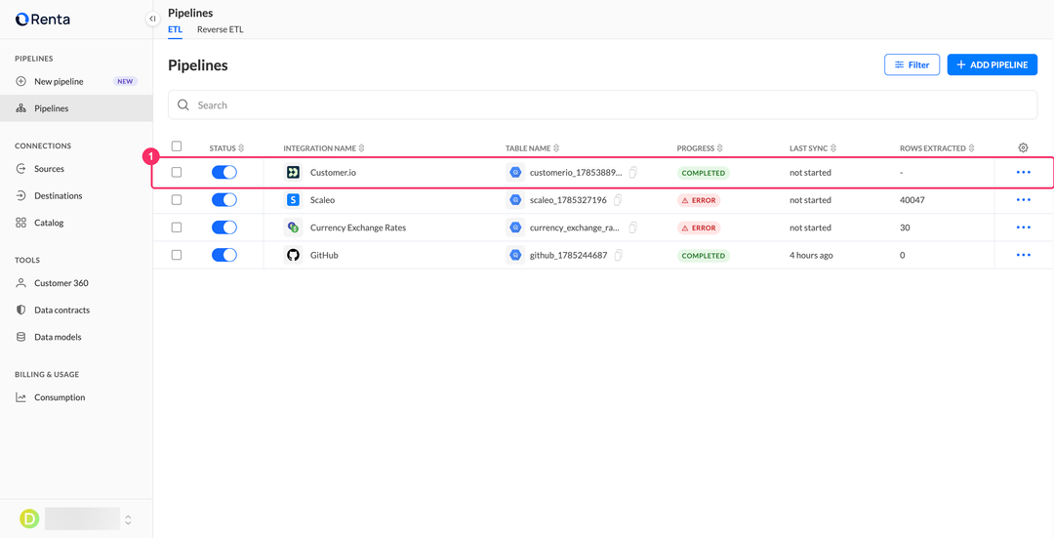
Task: Click the Renta logo
Action: point(42,20)
